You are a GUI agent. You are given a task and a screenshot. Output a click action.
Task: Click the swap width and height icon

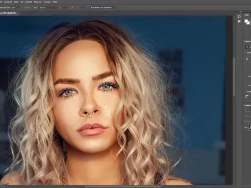72,8
